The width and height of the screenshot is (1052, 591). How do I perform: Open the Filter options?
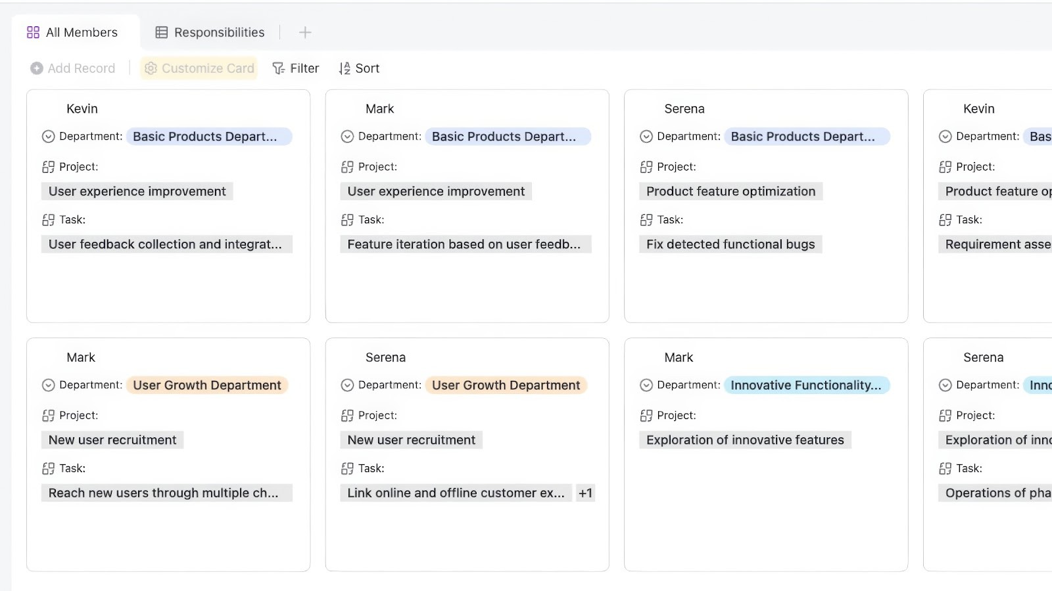point(295,68)
